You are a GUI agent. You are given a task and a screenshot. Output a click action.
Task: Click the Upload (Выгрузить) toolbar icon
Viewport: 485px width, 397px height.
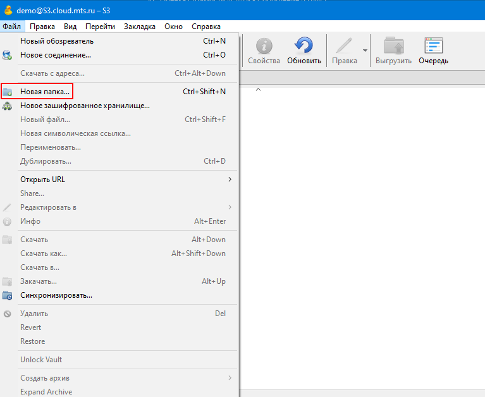tap(393, 46)
